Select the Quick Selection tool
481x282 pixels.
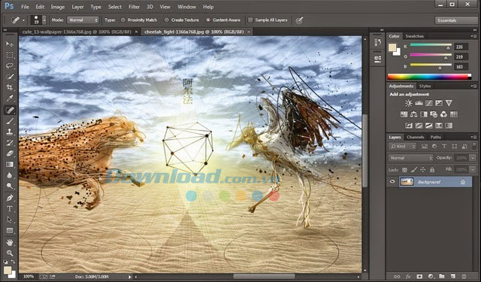point(10,77)
